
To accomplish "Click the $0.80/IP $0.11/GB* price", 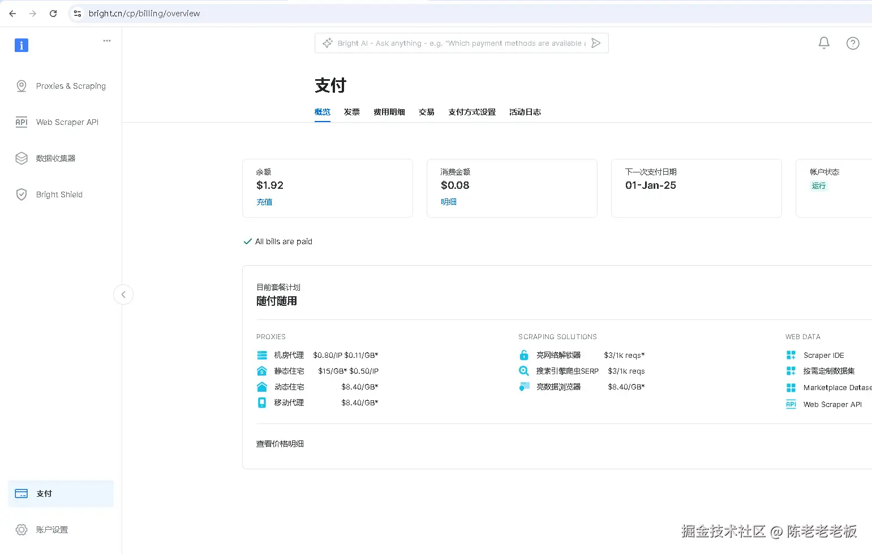I will coord(346,355).
